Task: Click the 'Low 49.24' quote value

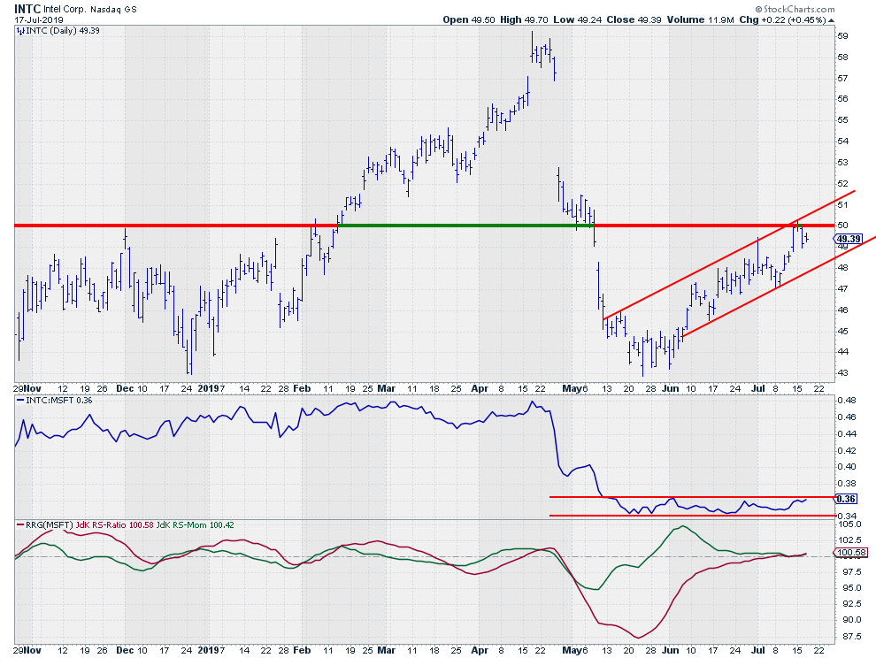Action: (x=577, y=19)
